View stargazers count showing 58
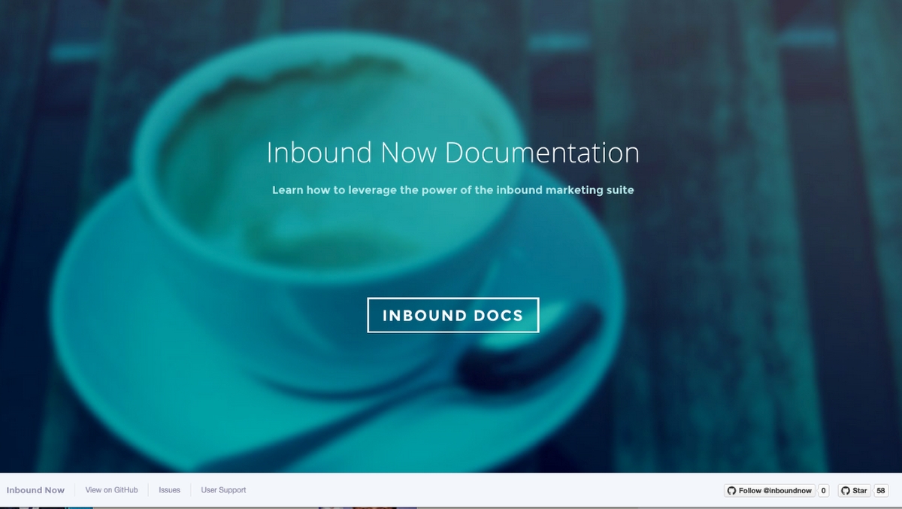The height and width of the screenshot is (509, 902). tap(881, 490)
